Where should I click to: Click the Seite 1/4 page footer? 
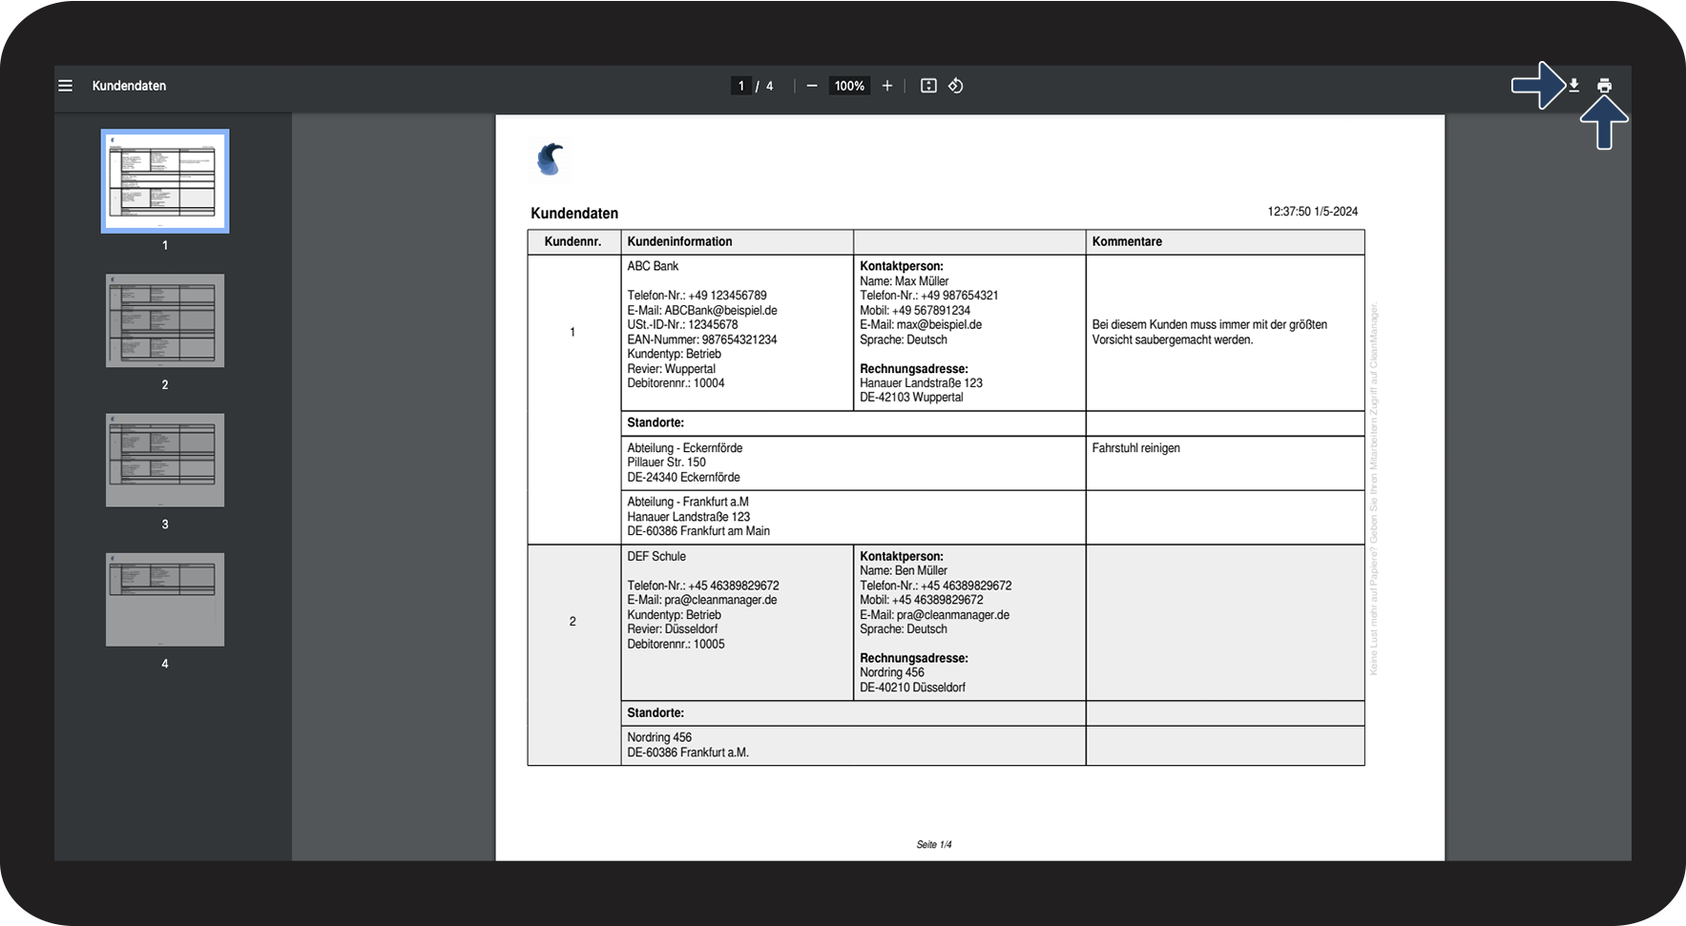933,844
